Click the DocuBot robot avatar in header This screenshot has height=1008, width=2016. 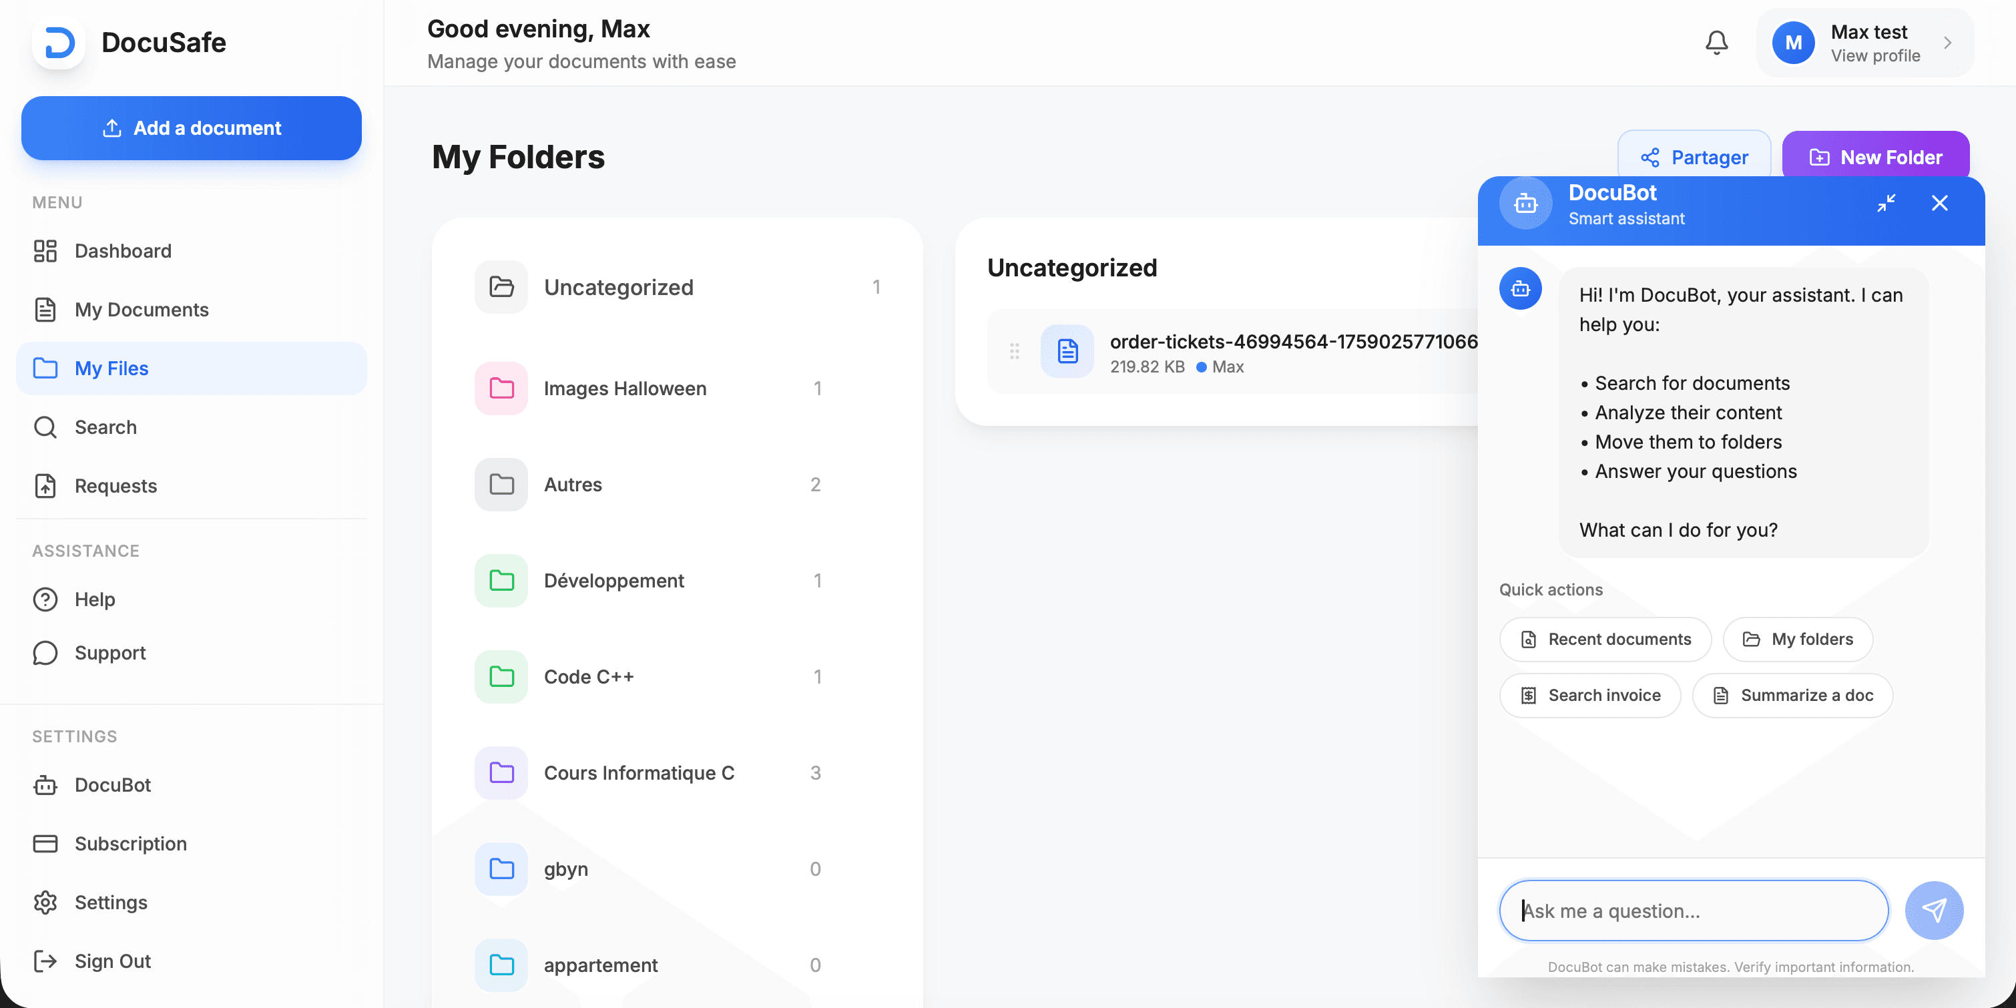(1525, 204)
